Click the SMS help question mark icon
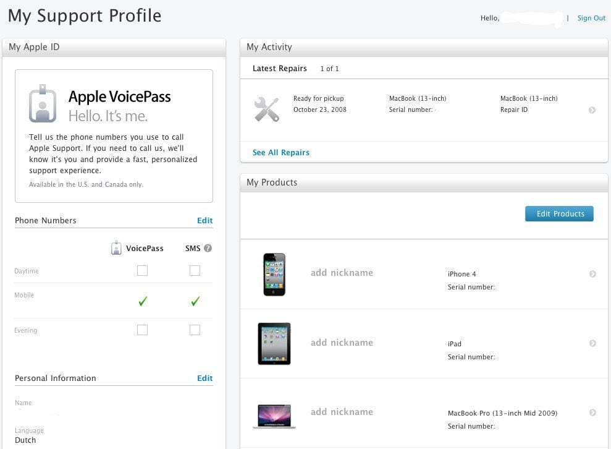 (x=208, y=248)
